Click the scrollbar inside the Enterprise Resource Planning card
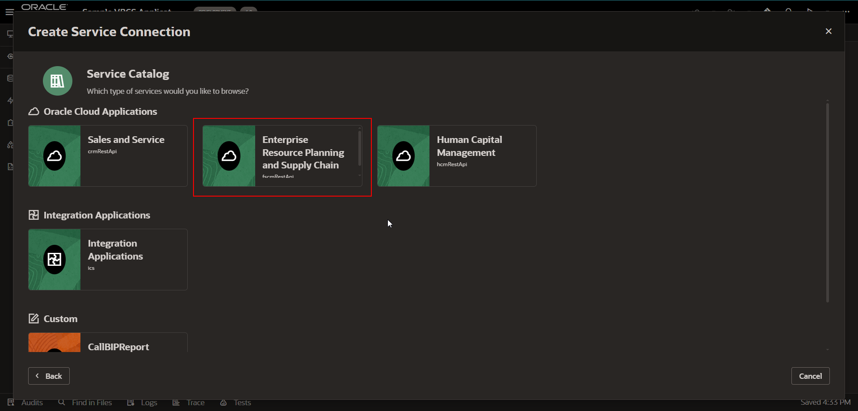This screenshot has width=858, height=411. 359,148
